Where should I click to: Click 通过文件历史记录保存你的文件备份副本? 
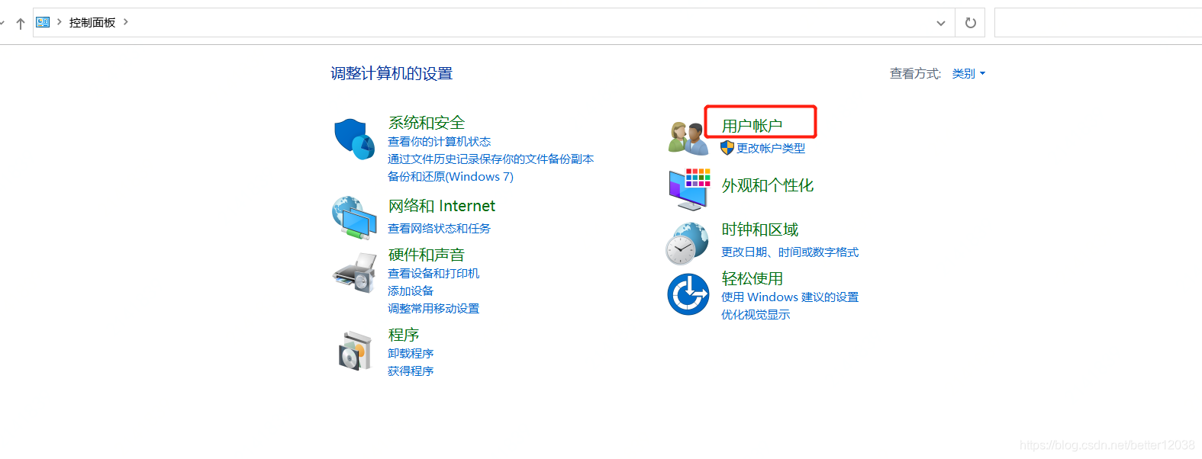click(x=491, y=159)
